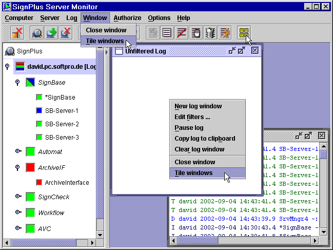Screen dimensions: 333x250
Task: Click the magnifier search computer toolbar icon
Action: 37,33
